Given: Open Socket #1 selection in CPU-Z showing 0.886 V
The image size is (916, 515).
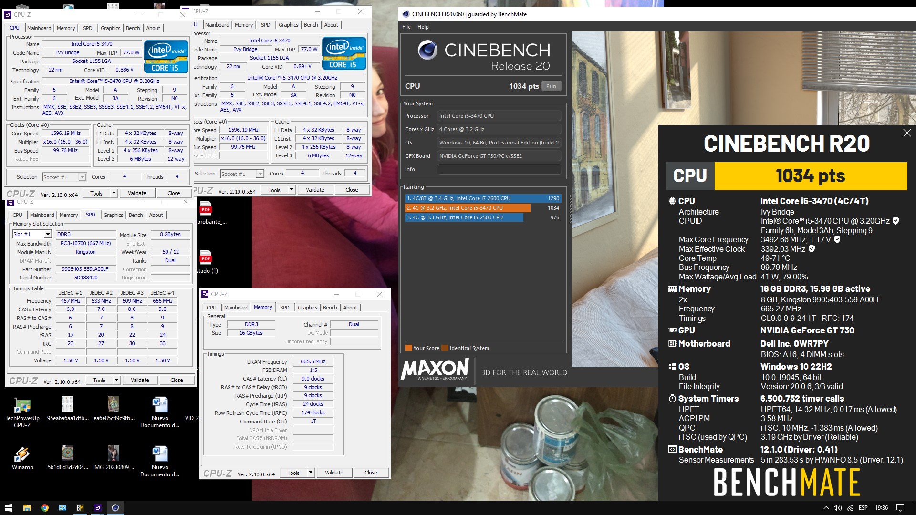Looking at the screenshot, I should click(64, 177).
